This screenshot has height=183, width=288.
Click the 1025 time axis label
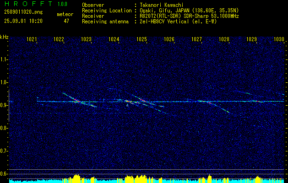(141, 39)
